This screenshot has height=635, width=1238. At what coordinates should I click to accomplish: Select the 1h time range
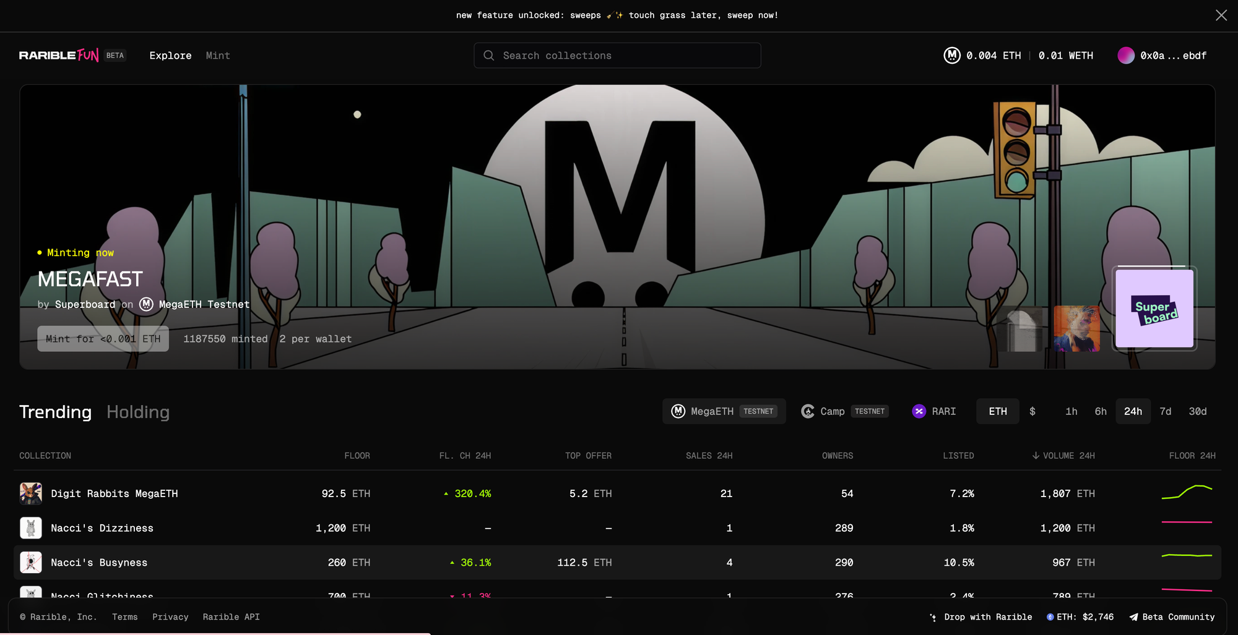1071,411
